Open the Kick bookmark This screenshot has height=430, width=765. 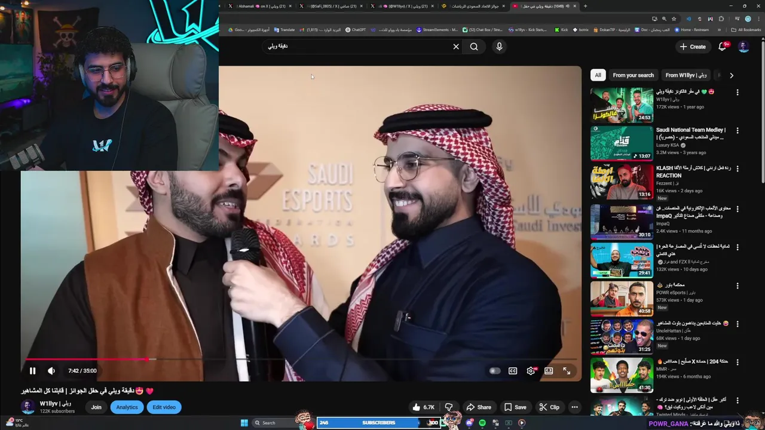tap(561, 30)
